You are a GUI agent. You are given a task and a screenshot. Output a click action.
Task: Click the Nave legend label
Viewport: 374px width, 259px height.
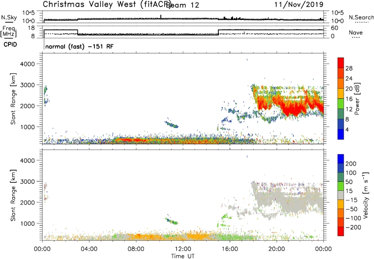356,32
